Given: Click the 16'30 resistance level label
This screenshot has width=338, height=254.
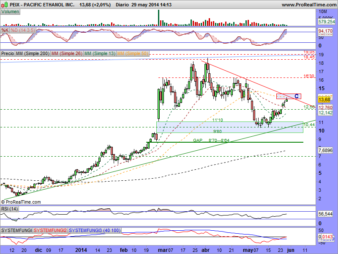Looking at the screenshot, I should coord(309,76).
